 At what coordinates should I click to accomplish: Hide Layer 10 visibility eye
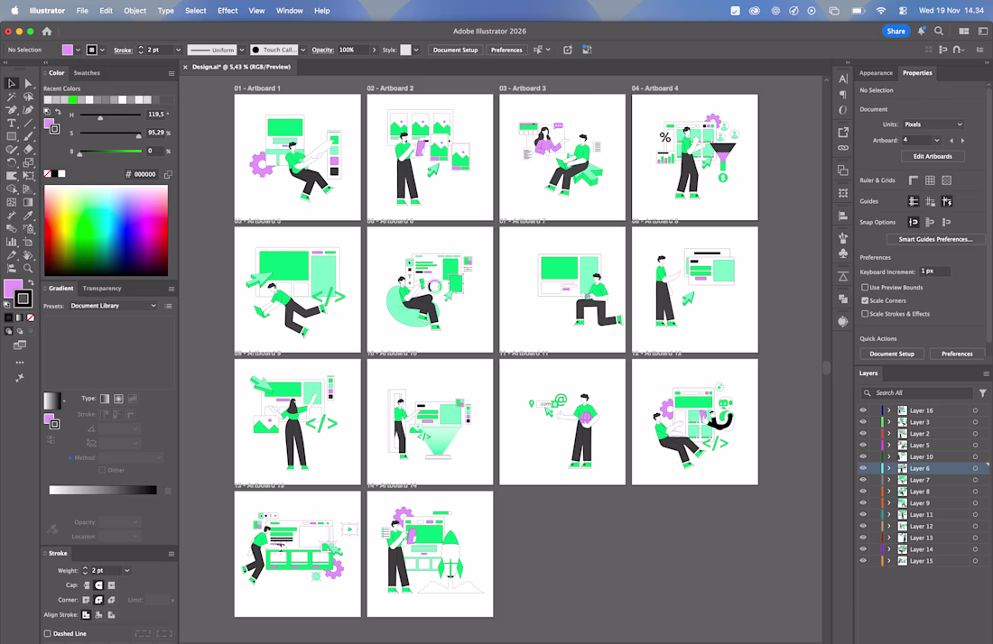862,456
